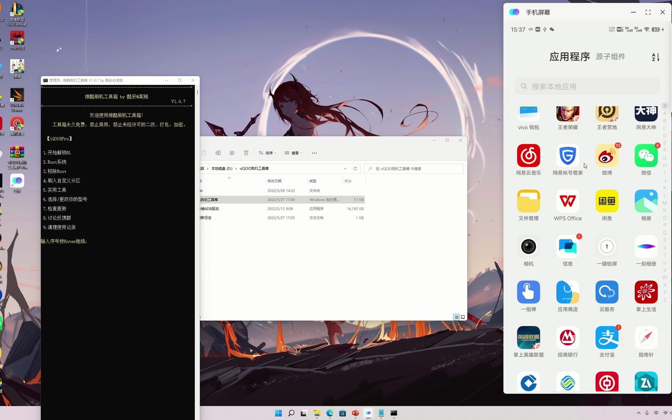This screenshot has height=420, width=672.
Task: Open File Explorer from taskbar
Action: [x=317, y=413]
